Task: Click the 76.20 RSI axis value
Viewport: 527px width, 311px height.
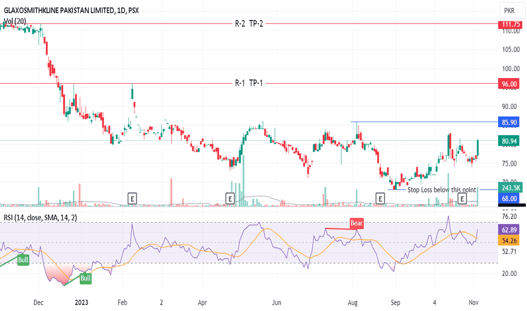Action: [x=509, y=216]
